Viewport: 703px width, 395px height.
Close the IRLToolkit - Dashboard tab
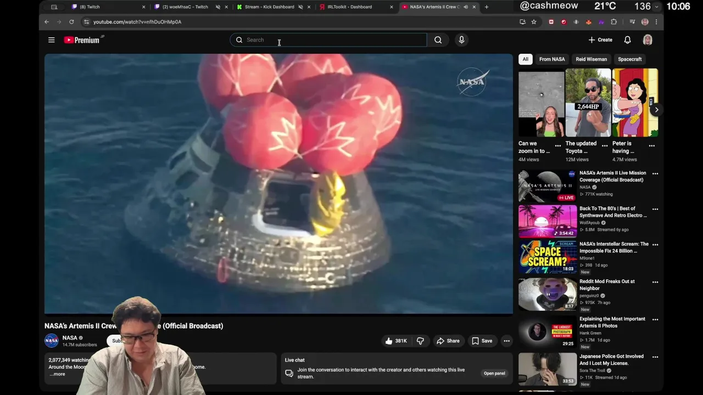392,7
